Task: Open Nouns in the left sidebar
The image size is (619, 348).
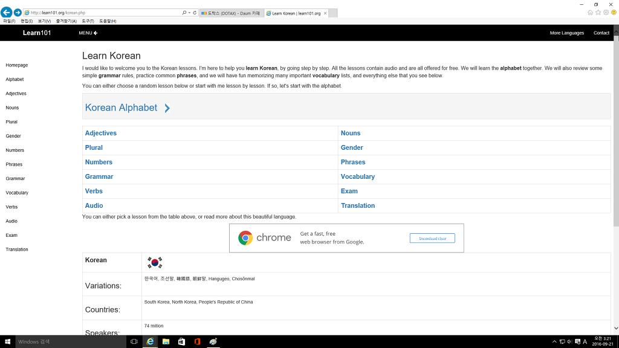Action: (x=12, y=108)
